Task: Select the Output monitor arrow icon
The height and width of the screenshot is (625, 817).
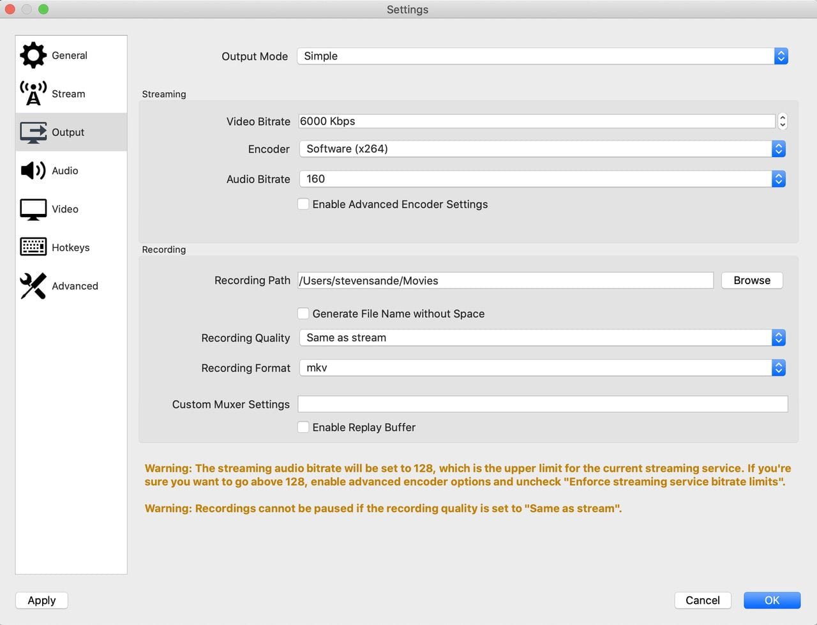Action: point(33,132)
